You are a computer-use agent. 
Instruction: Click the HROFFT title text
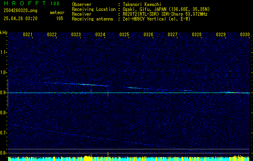pos(25,3)
